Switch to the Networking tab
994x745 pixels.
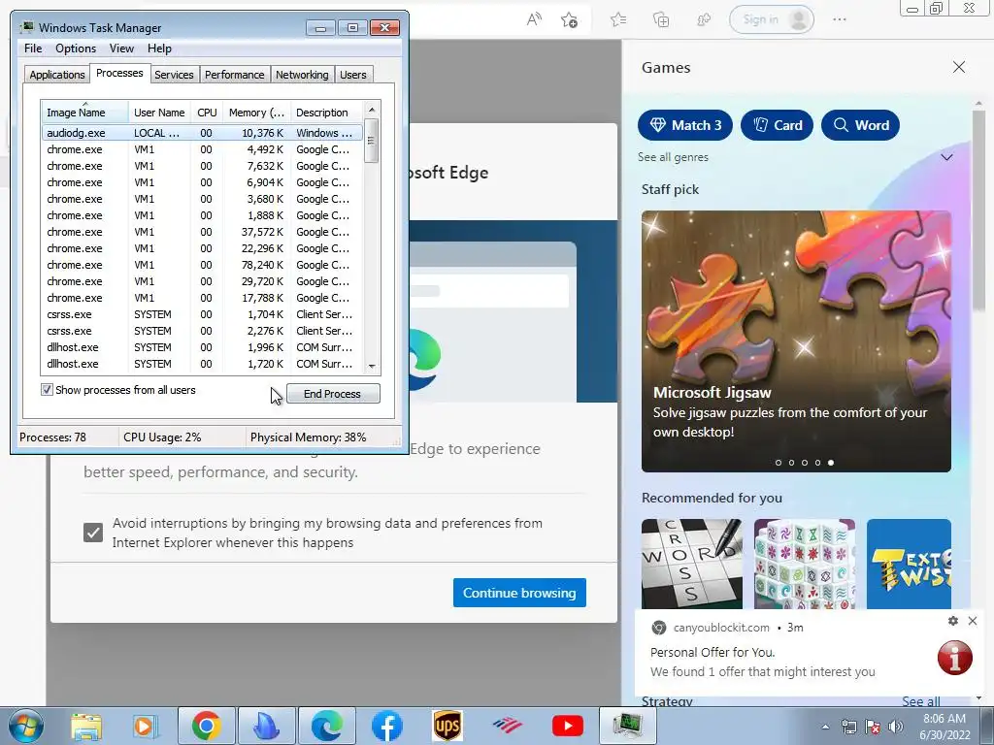point(302,75)
